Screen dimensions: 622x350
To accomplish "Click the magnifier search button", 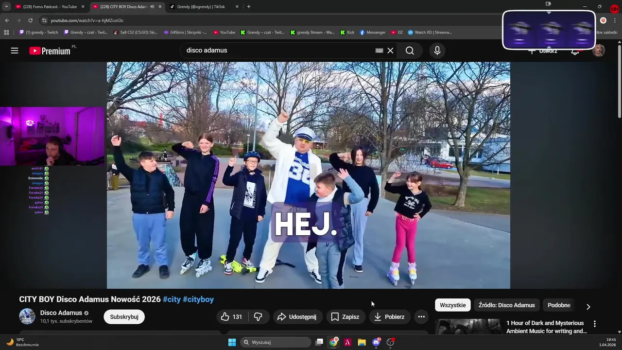I will click(x=410, y=51).
